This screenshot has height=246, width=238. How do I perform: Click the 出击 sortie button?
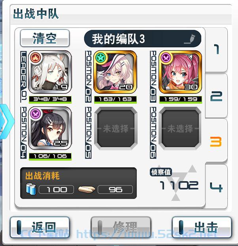coord(202,227)
